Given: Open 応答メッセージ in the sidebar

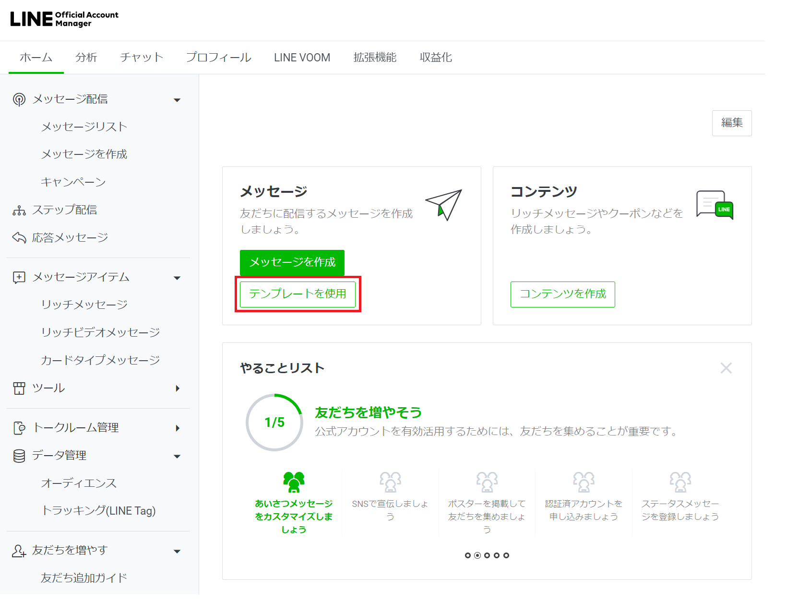Looking at the screenshot, I should (x=70, y=237).
